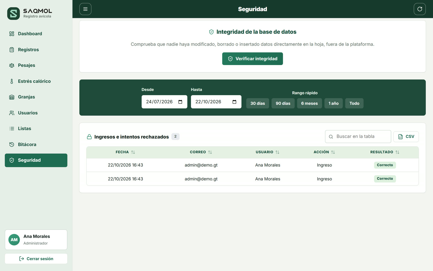This screenshot has width=433, height=271.
Task: Sort table by USUARIO column arrows
Action: click(277, 152)
